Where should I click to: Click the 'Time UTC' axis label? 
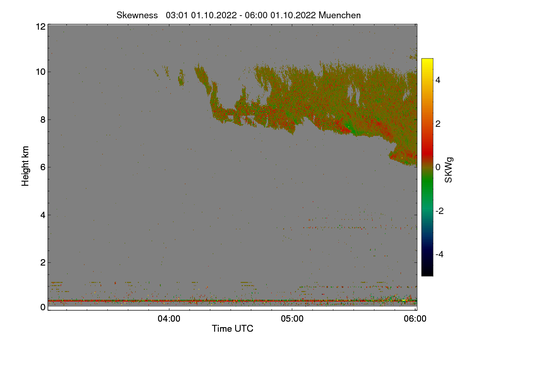(x=232, y=328)
